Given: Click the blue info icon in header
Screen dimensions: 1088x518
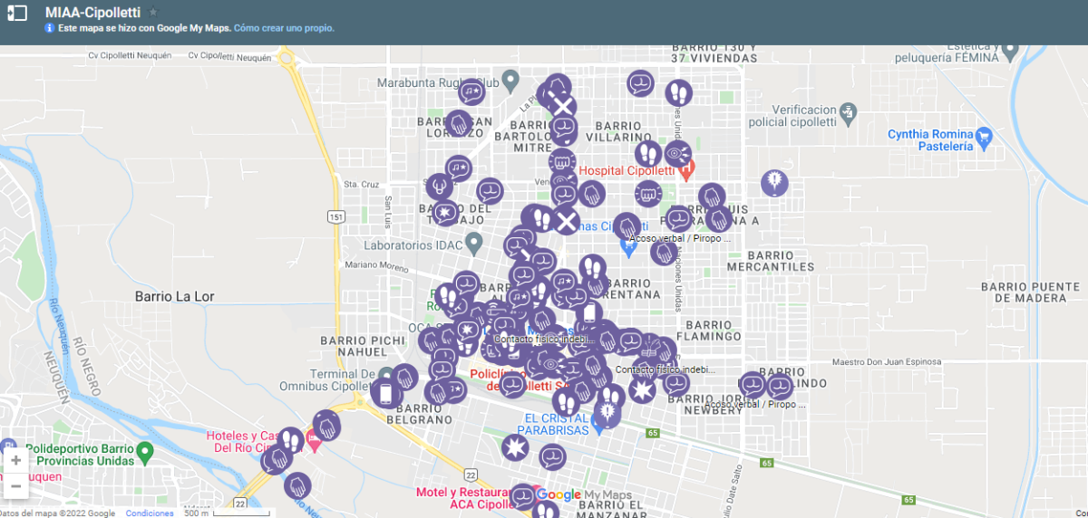Looking at the screenshot, I should coord(49,29).
